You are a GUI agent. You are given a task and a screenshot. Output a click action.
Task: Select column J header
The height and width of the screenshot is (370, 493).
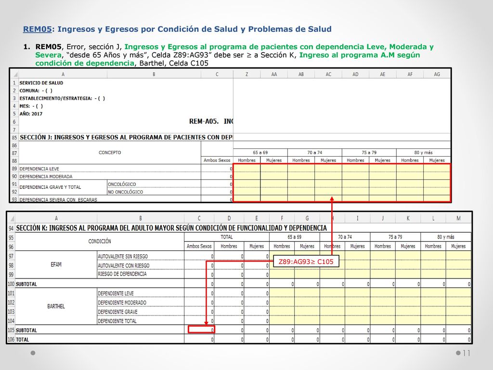[x=383, y=218]
